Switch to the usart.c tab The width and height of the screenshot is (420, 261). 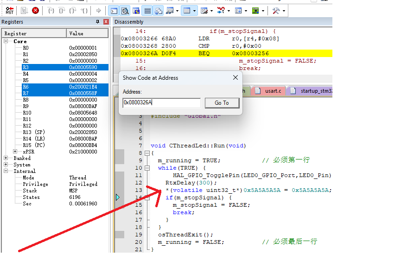[x=268, y=91]
